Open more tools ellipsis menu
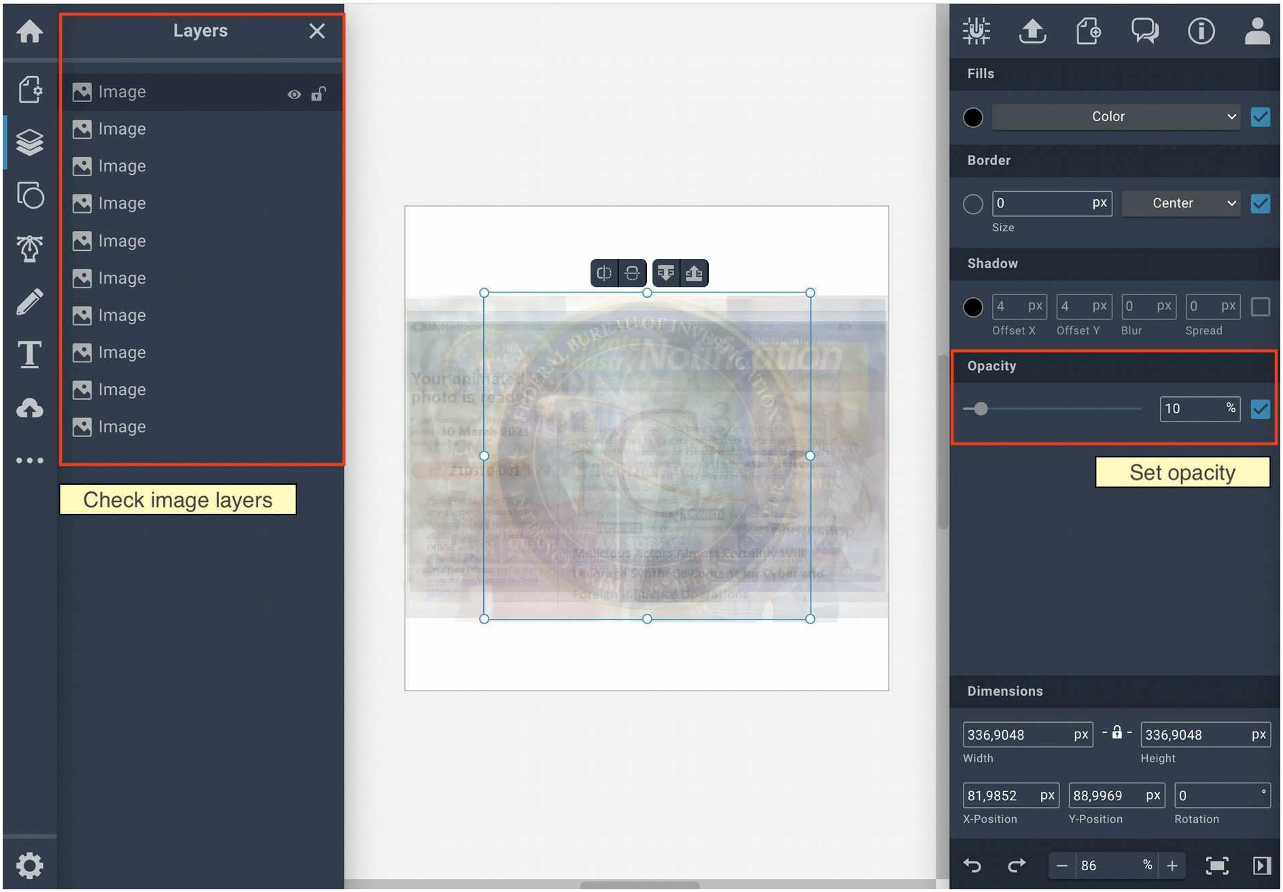Screen dimensions: 1283x892 click(29, 460)
